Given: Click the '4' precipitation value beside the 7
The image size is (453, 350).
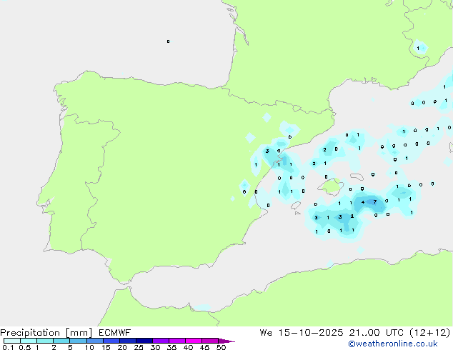Looking at the screenshot, I should [363, 202].
